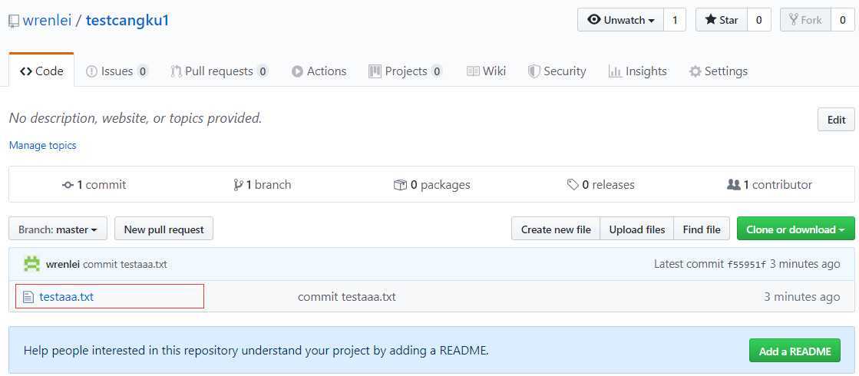Open the Pull requests tab

coord(219,71)
